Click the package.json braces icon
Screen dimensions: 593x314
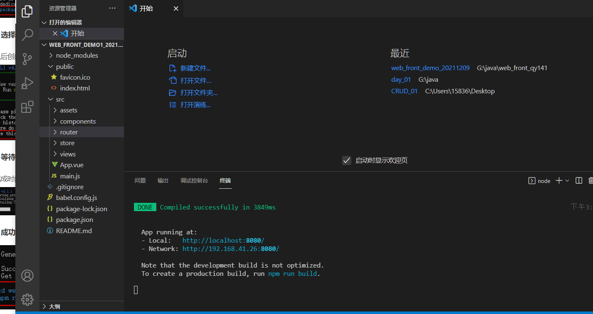coord(50,219)
